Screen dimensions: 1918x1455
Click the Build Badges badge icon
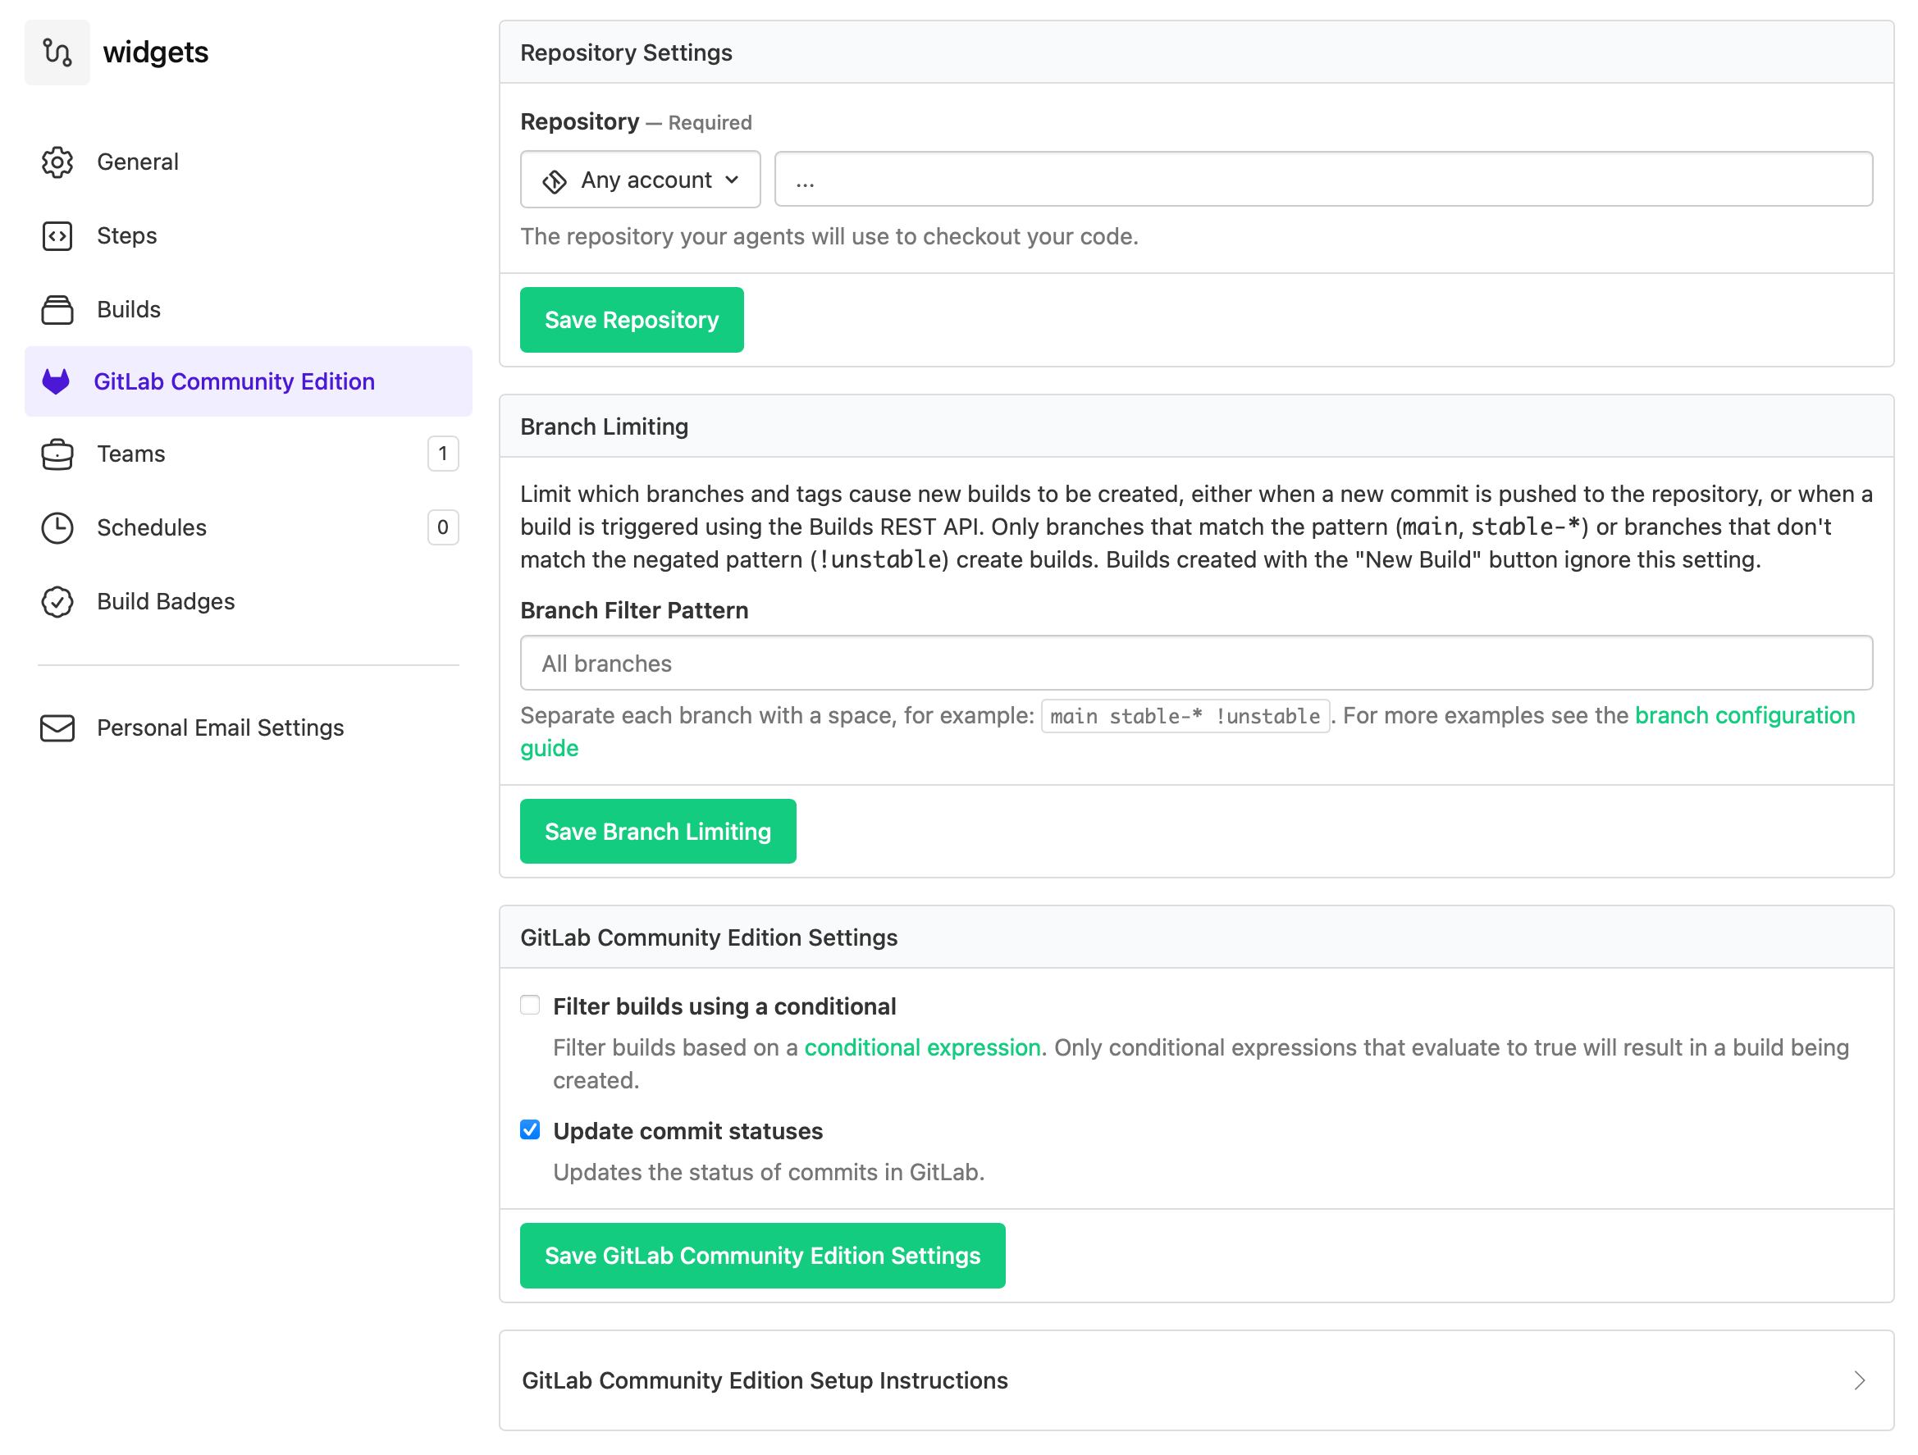(57, 602)
